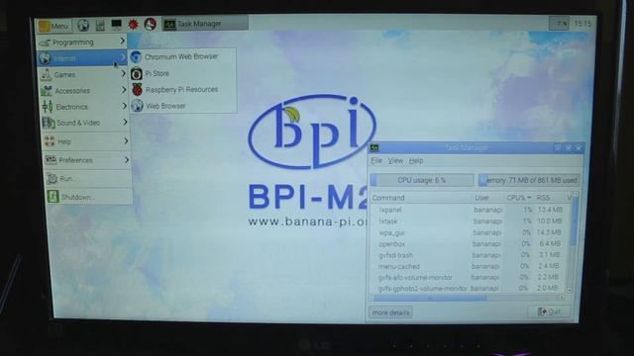Select the Task Manager taskbar entry
Image resolution: width=634 pixels, height=356 pixels.
(205, 24)
